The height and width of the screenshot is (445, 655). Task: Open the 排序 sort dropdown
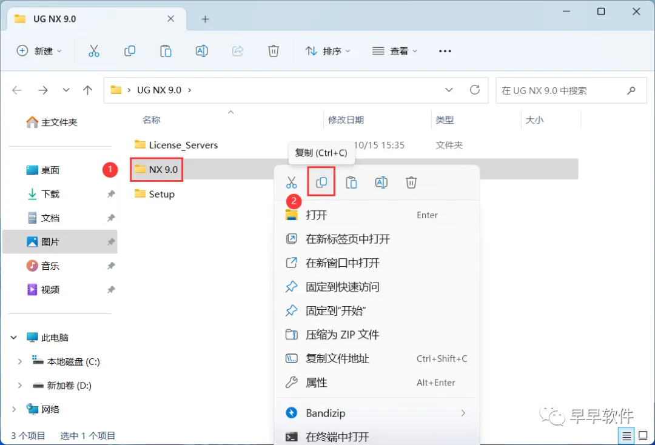[x=328, y=51]
